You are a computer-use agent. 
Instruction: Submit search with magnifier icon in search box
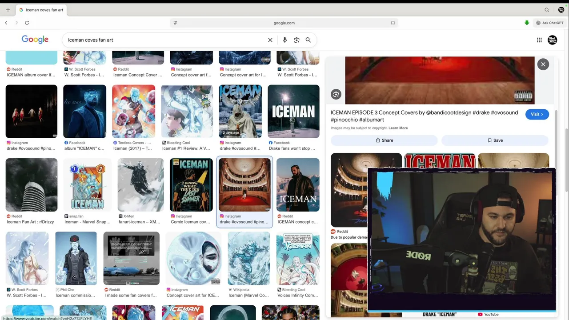pyautogui.click(x=308, y=40)
